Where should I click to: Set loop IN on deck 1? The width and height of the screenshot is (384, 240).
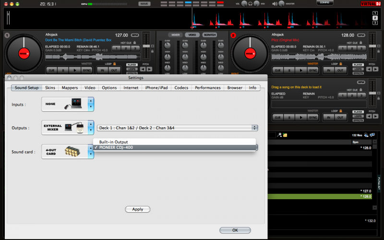(x=102, y=70)
